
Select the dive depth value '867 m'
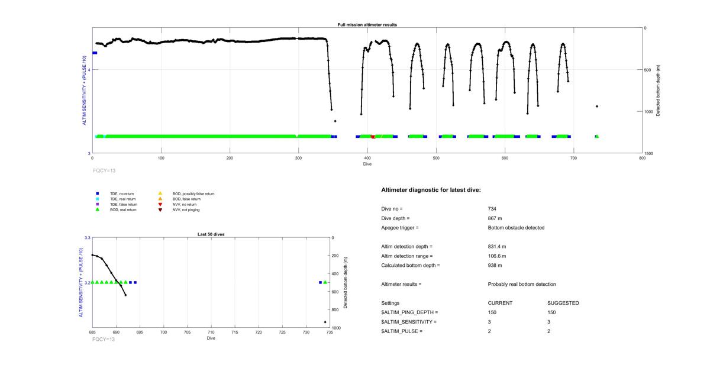pyautogui.click(x=496, y=218)
